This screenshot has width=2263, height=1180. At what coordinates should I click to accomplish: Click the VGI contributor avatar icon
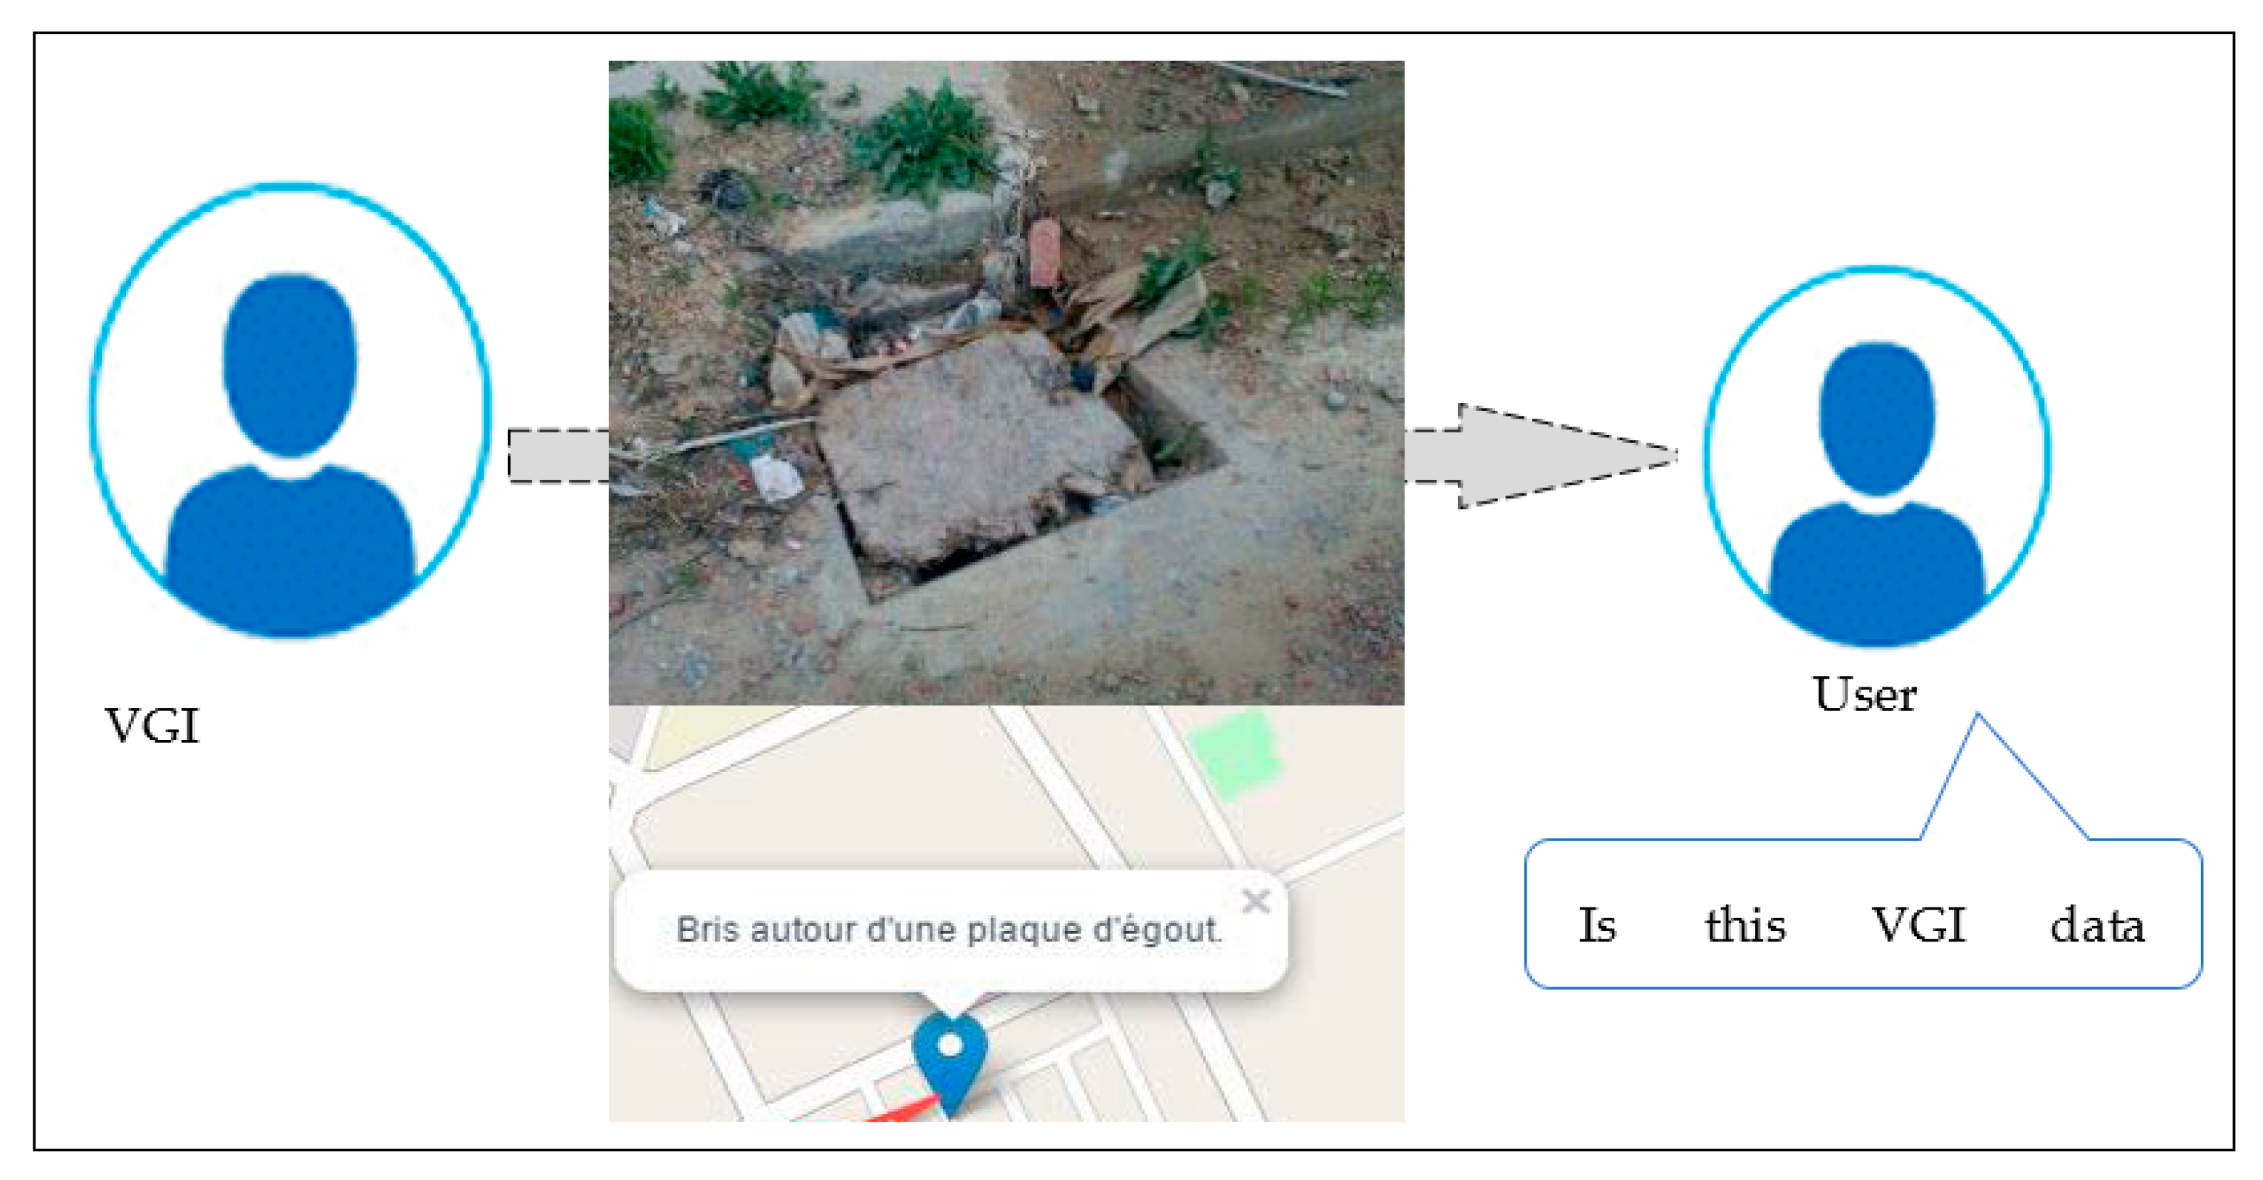[290, 411]
